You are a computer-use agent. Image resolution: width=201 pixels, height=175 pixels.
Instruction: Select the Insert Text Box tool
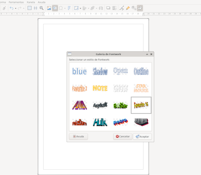[56, 8]
